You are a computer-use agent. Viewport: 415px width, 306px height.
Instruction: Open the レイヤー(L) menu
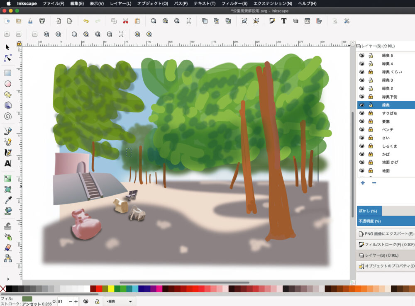click(x=120, y=3)
